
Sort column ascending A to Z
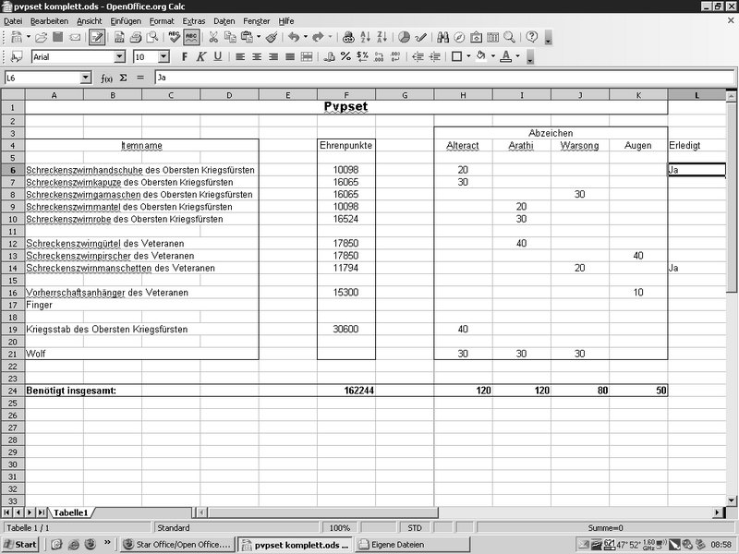[364, 38]
